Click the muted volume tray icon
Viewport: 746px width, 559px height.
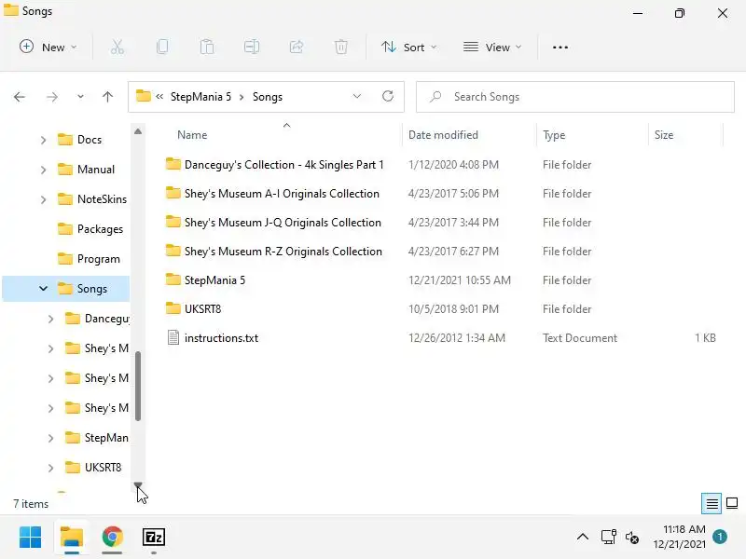[x=632, y=538]
